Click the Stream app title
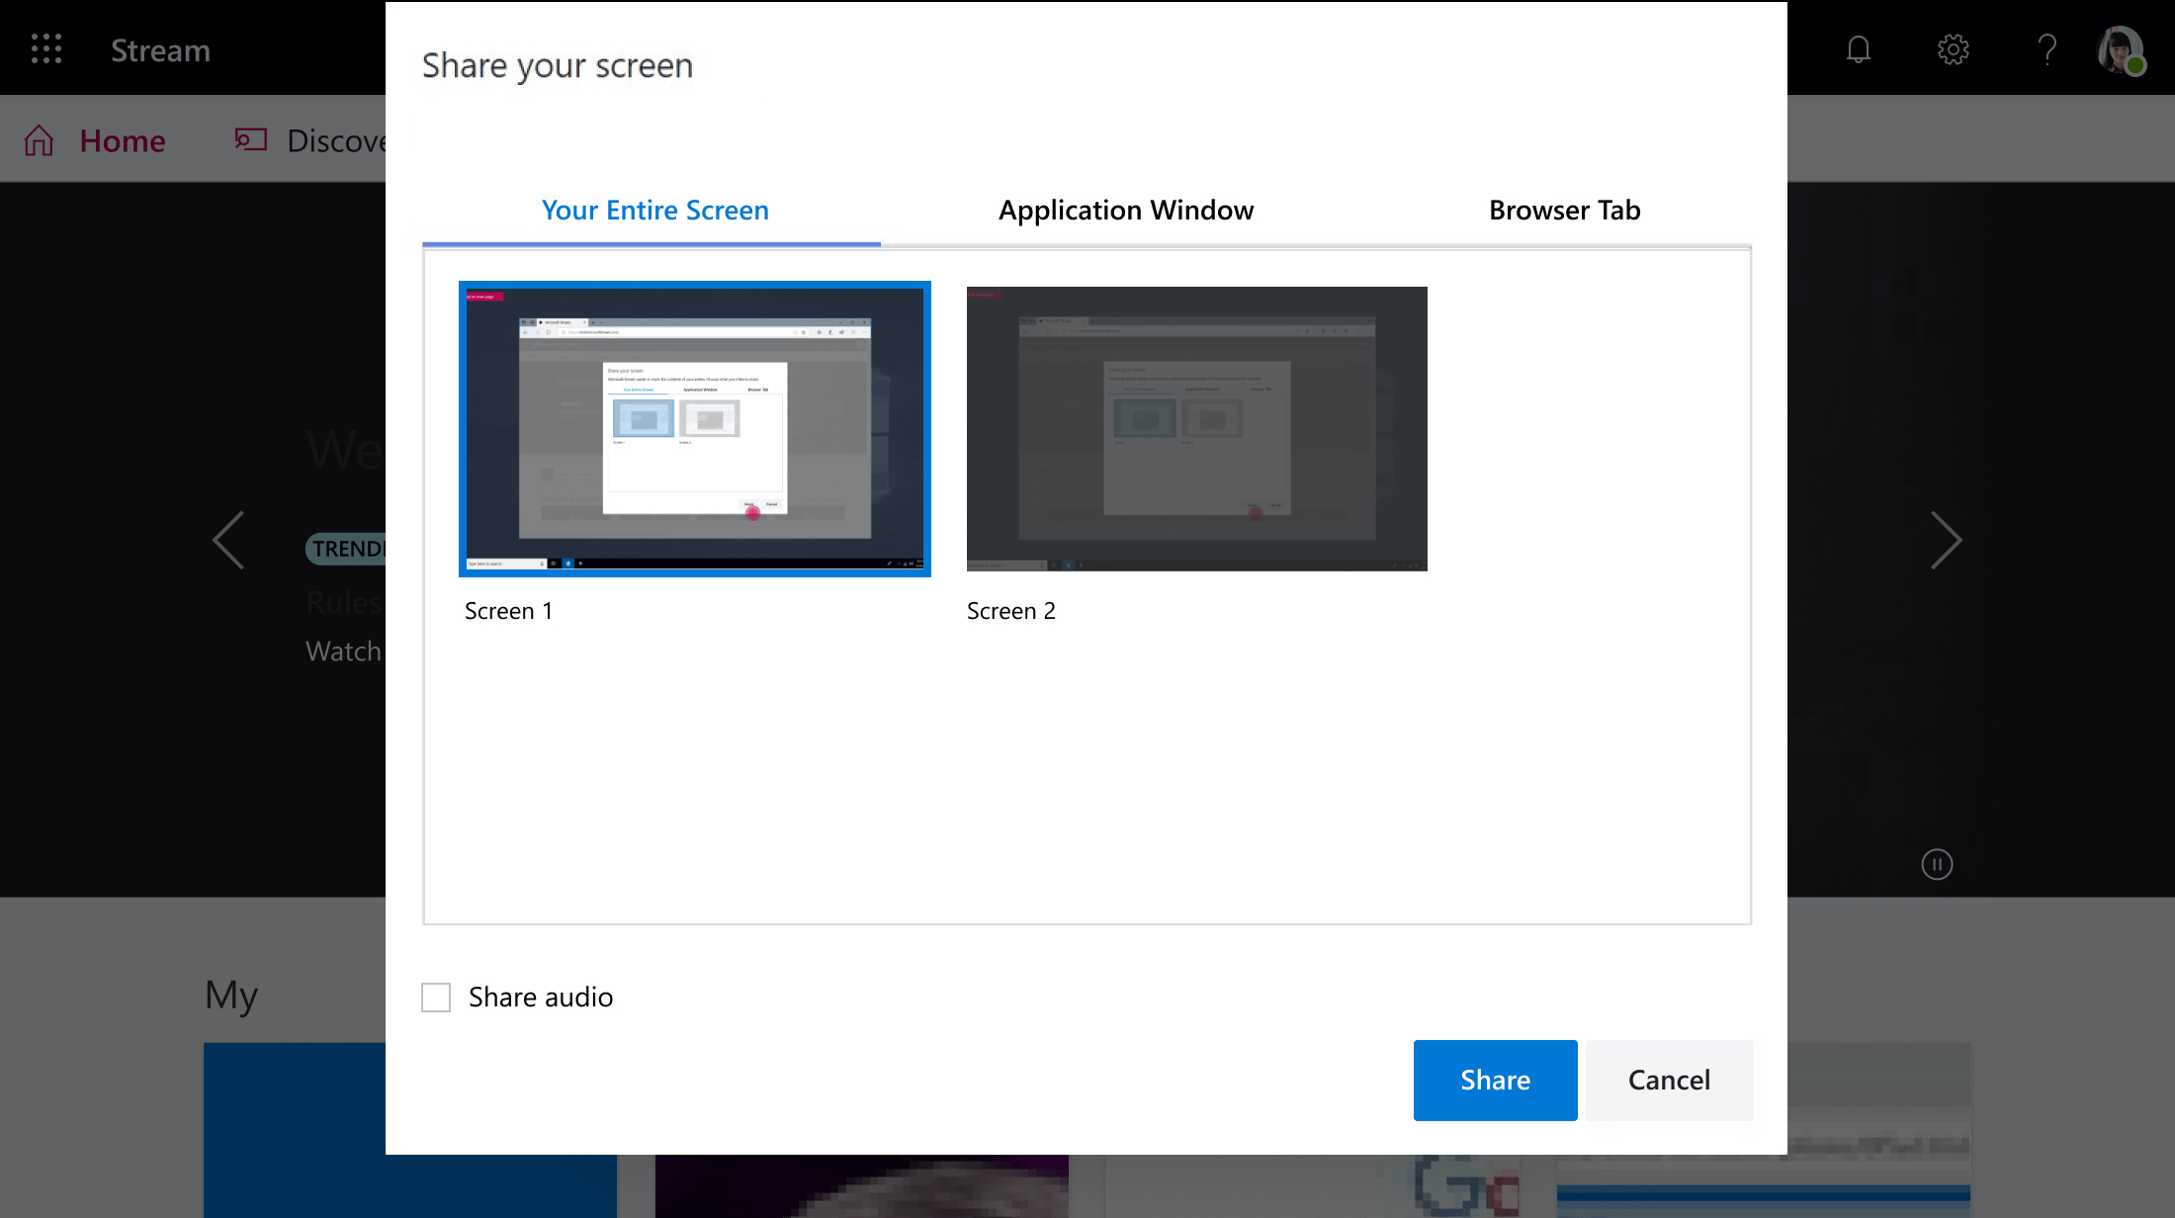Screen dimensions: 2175x1218 click(160, 50)
